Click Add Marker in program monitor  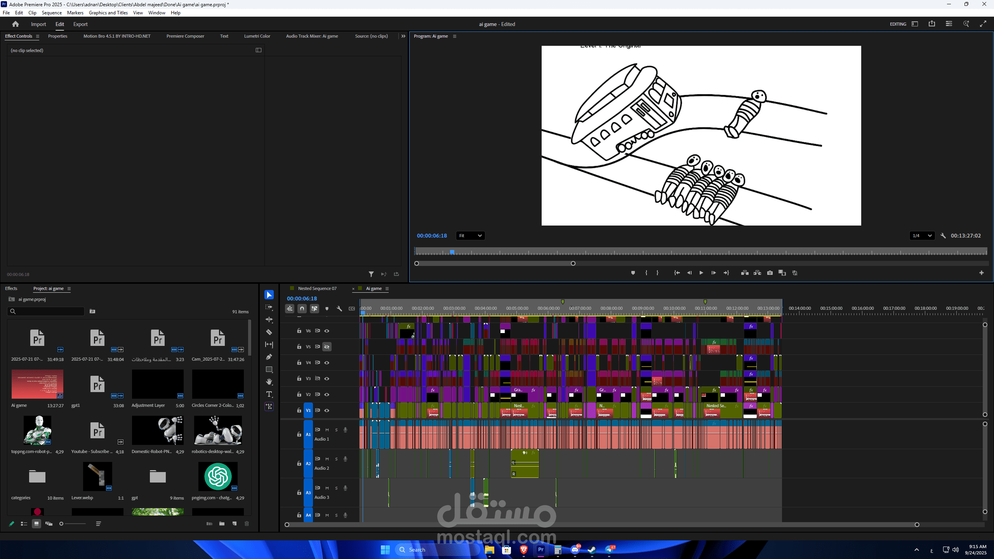633,273
